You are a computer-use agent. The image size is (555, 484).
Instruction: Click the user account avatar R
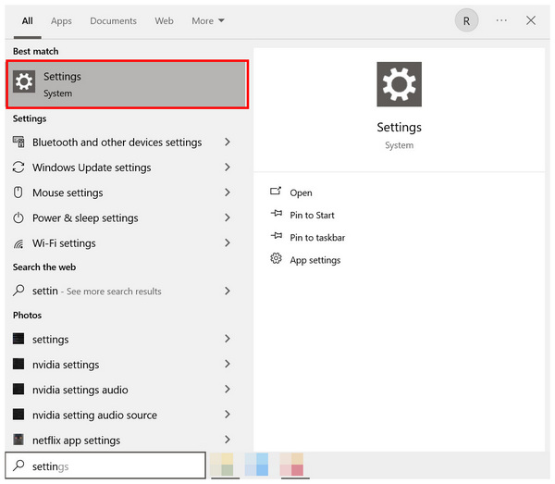click(466, 20)
